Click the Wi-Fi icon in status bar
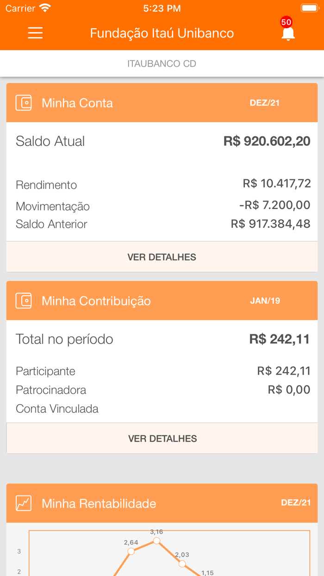324x576 pixels. point(44,7)
